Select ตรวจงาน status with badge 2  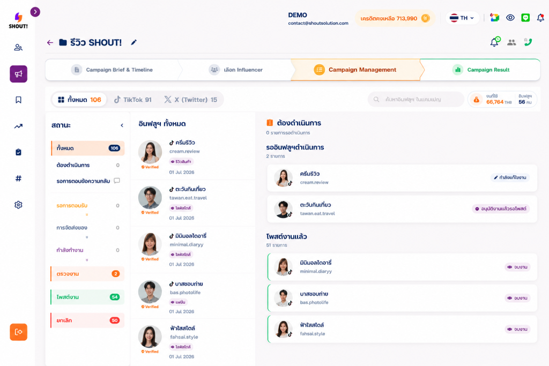87,274
